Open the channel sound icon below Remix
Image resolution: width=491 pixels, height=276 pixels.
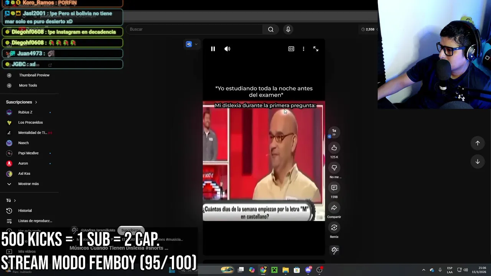click(x=334, y=250)
